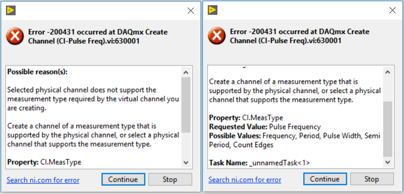Click Continue in the right error dialog

click(x=325, y=179)
